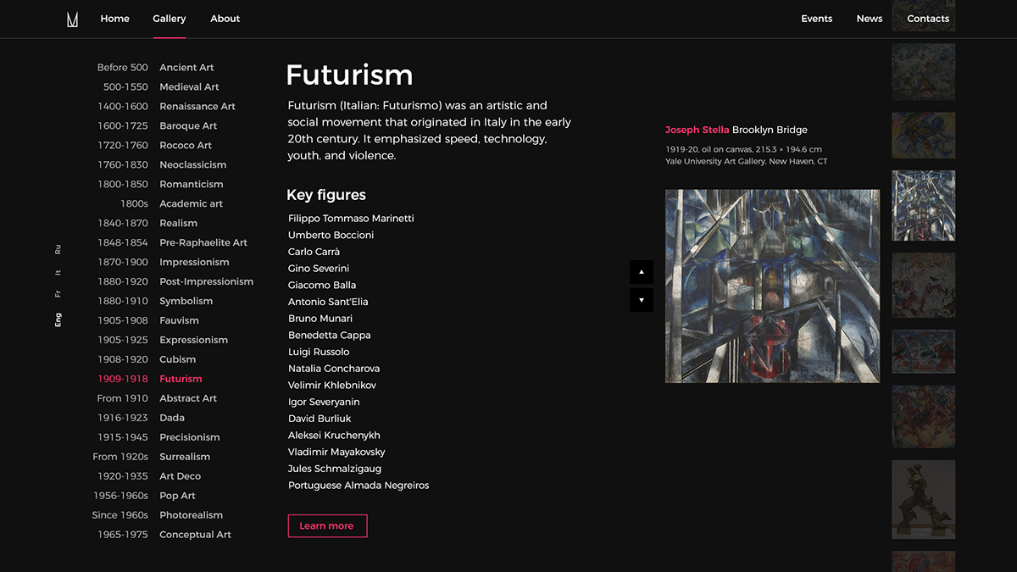Viewport: 1017px width, 572px height.
Task: Select Cubism in the period list
Action: coord(177,359)
